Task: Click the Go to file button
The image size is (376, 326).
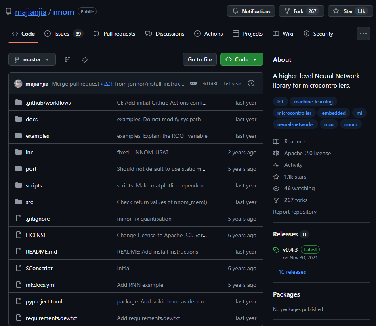Action: [x=200, y=59]
